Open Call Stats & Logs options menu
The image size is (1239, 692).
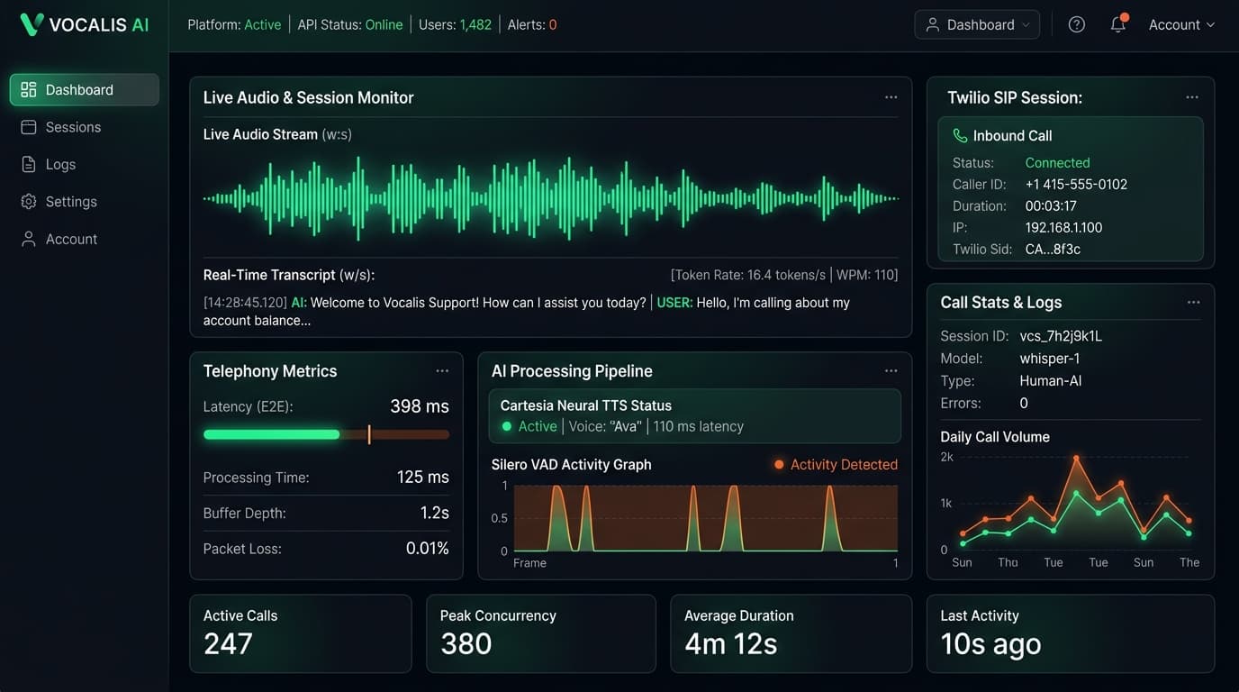tap(1193, 303)
